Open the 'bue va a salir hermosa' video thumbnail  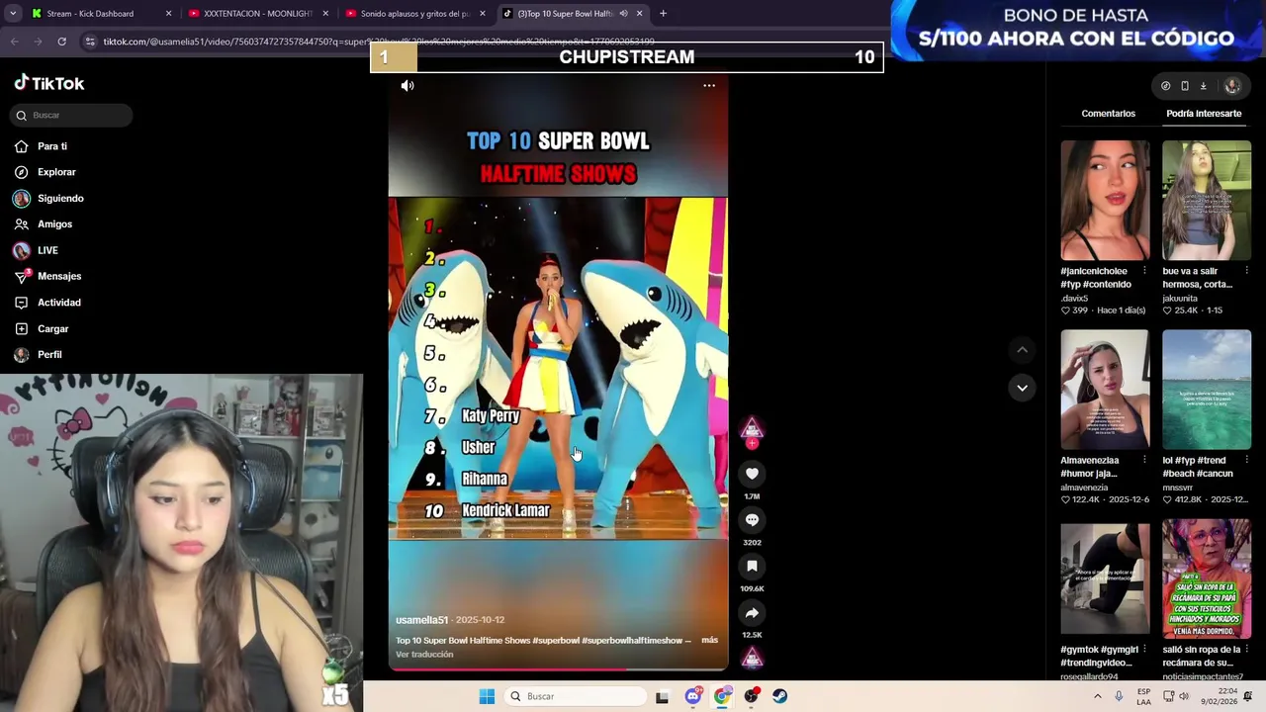1207,200
